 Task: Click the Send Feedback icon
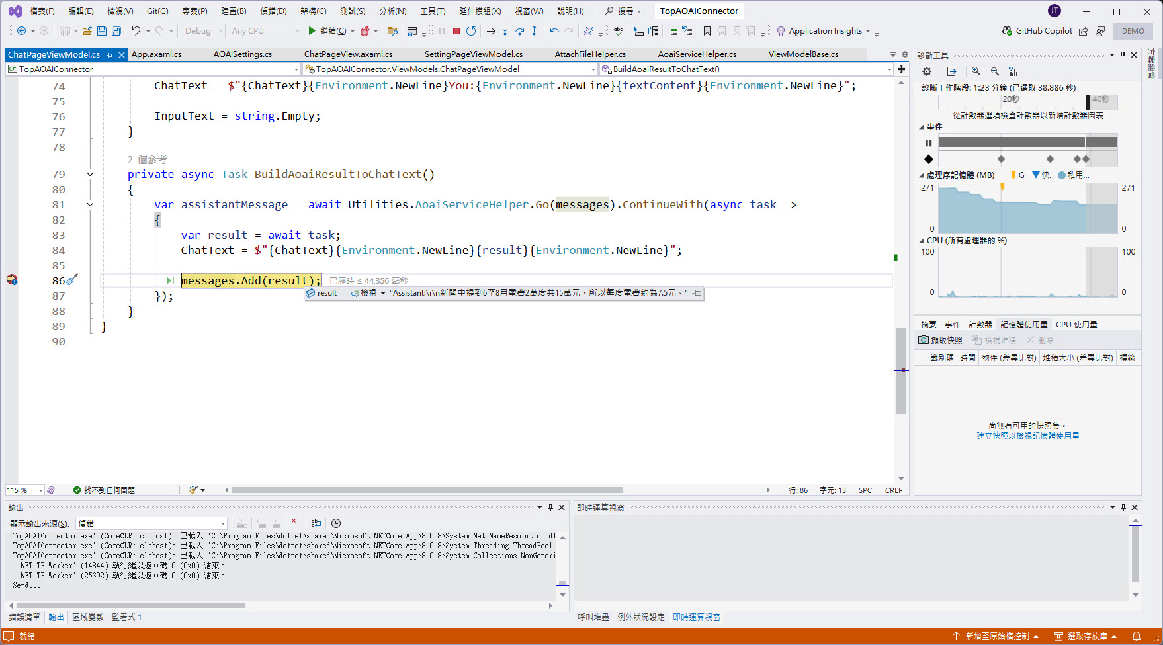1100,31
